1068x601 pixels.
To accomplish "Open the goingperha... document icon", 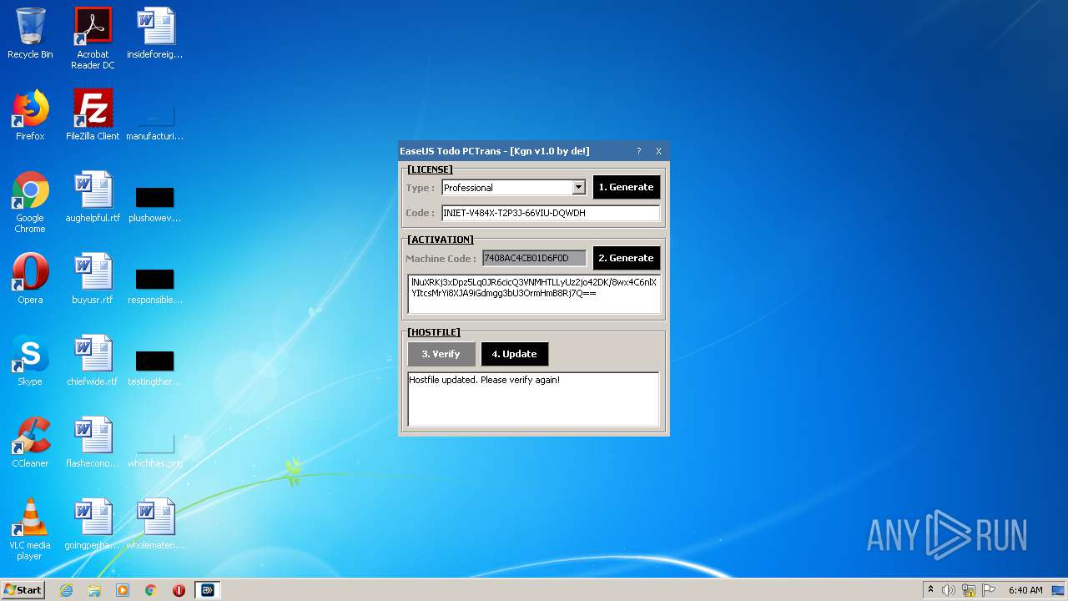I will pos(93,524).
